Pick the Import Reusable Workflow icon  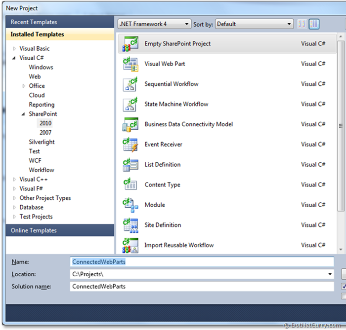click(130, 245)
